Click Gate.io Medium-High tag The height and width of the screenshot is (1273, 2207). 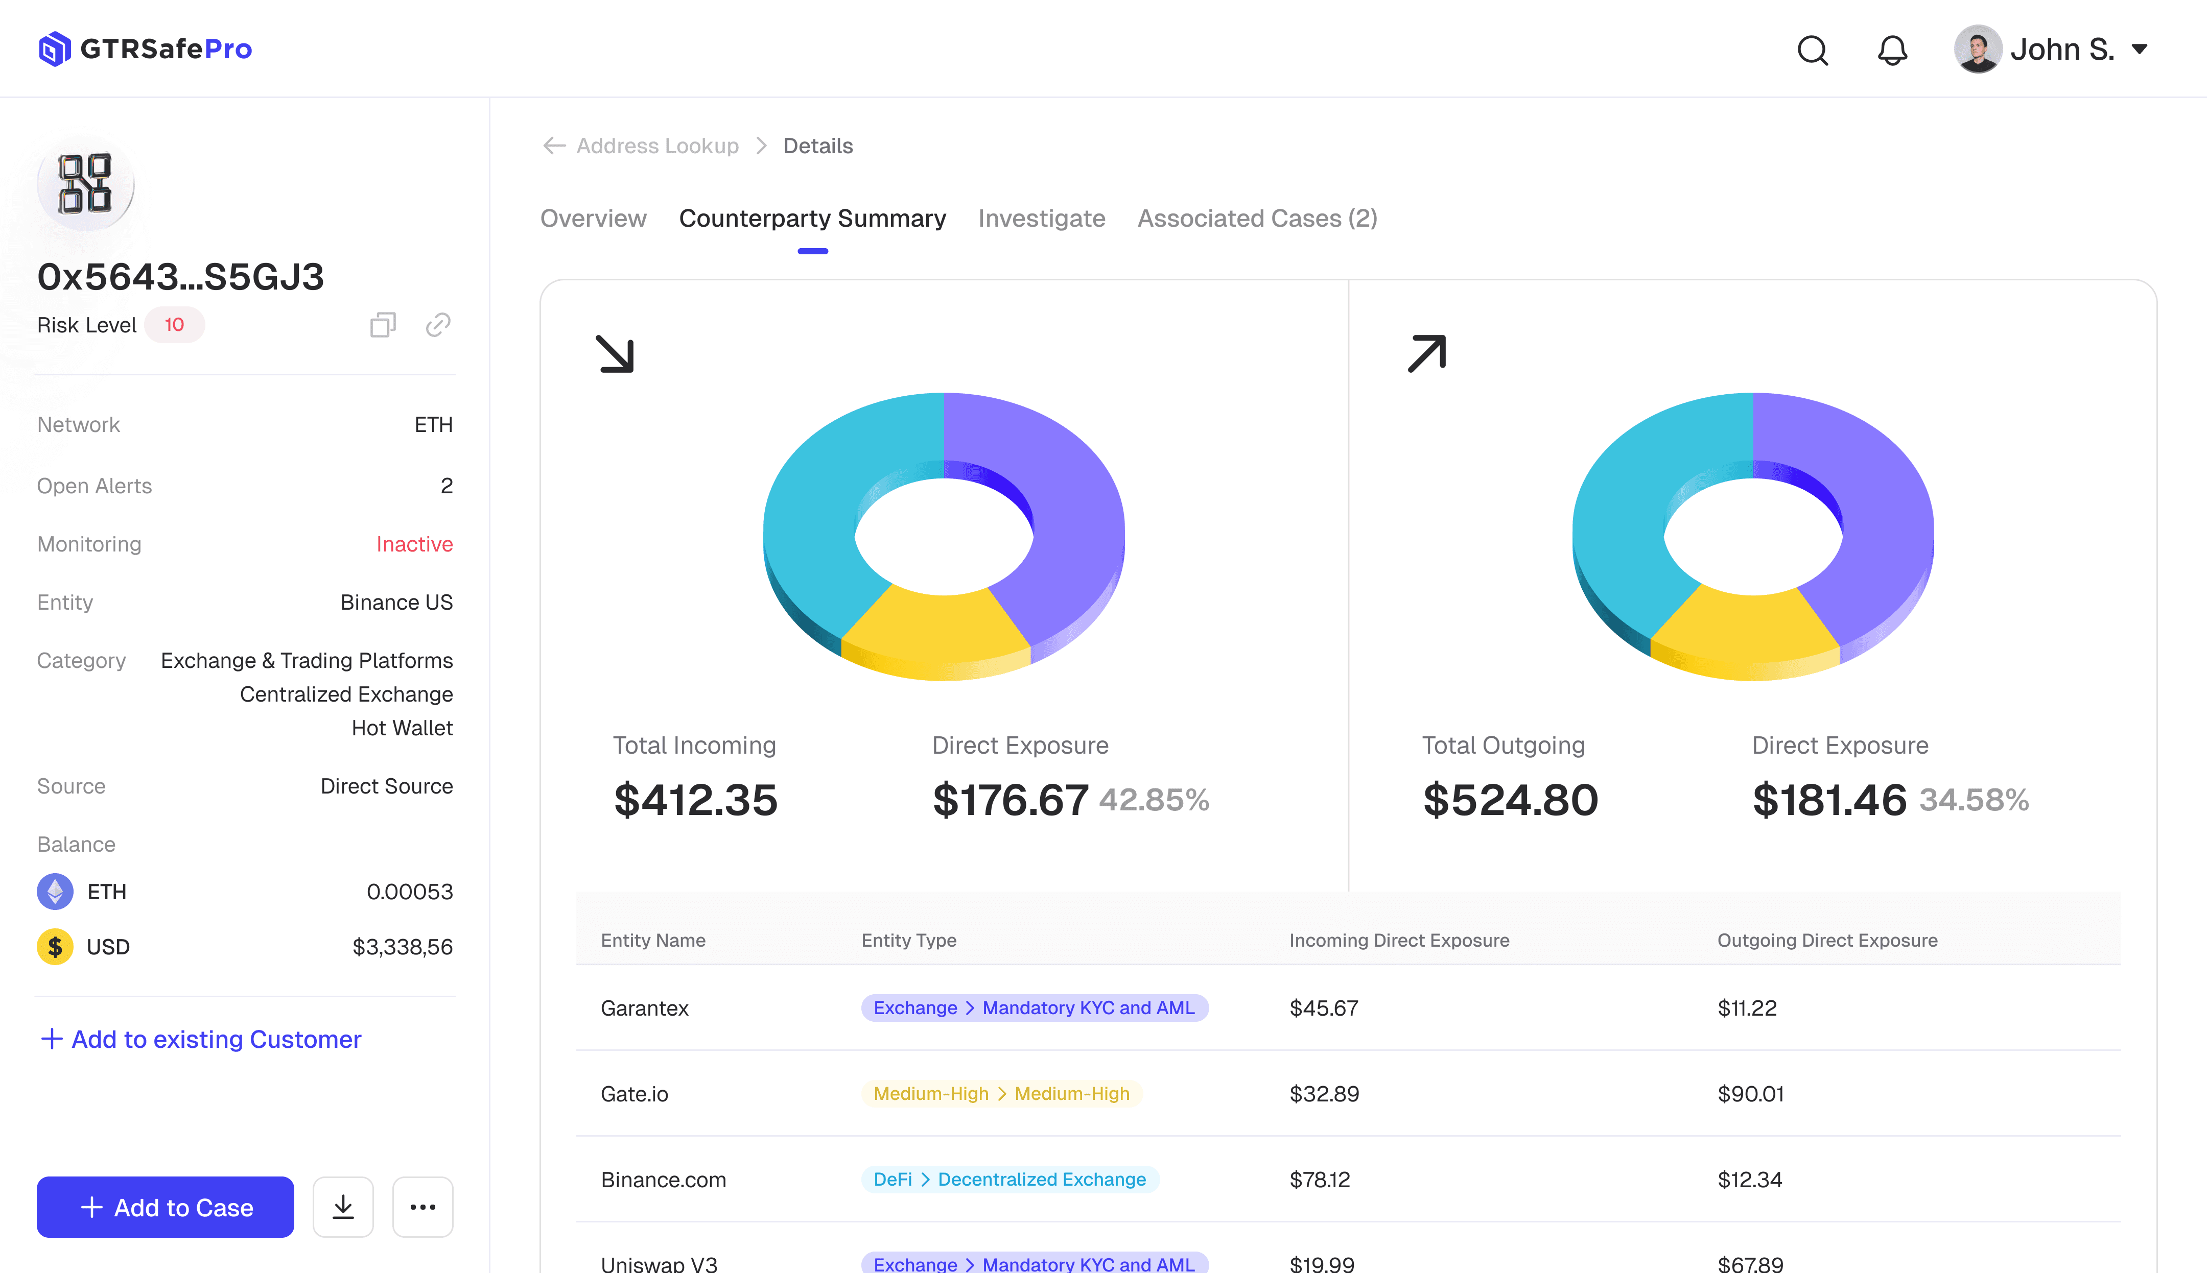pos(1002,1094)
